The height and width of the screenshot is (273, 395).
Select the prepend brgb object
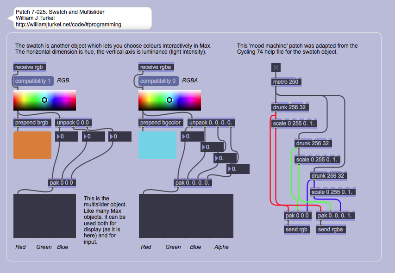(32, 123)
